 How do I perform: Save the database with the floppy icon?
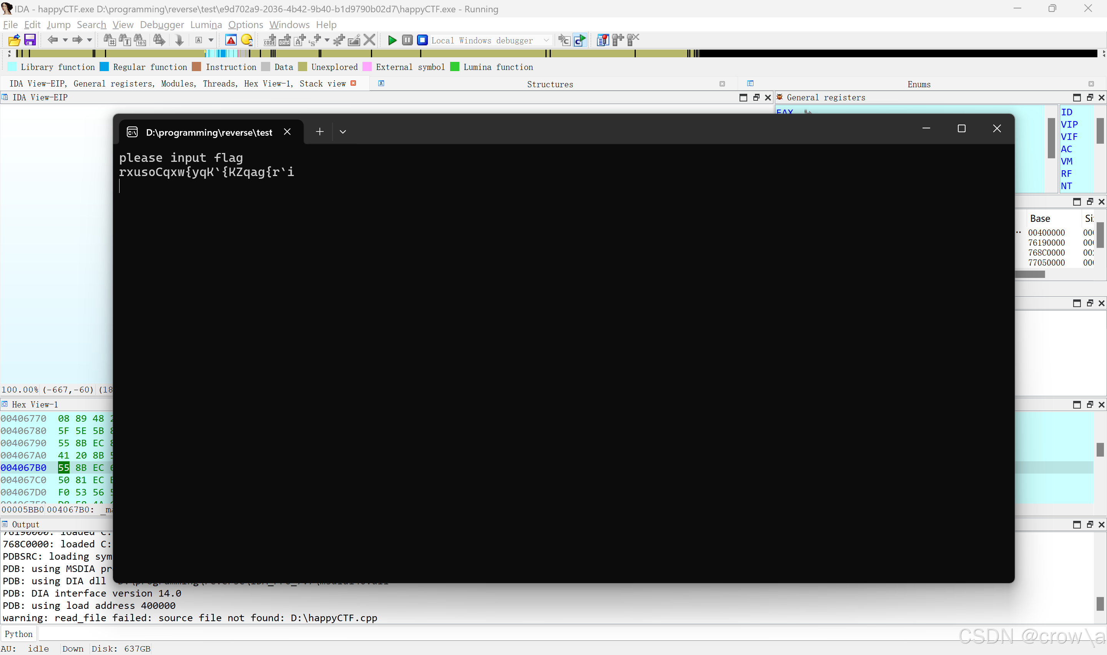click(x=30, y=40)
